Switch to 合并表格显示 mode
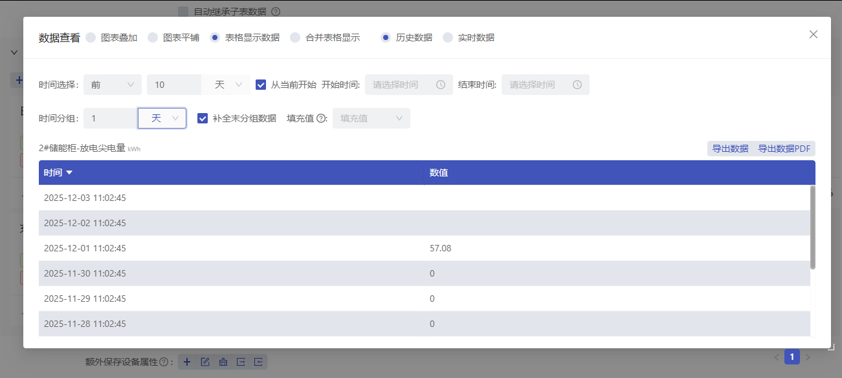 point(296,37)
